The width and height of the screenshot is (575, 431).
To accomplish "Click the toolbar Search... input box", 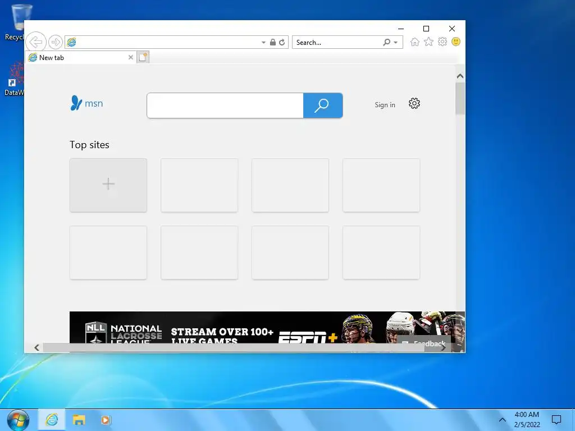I will (337, 42).
